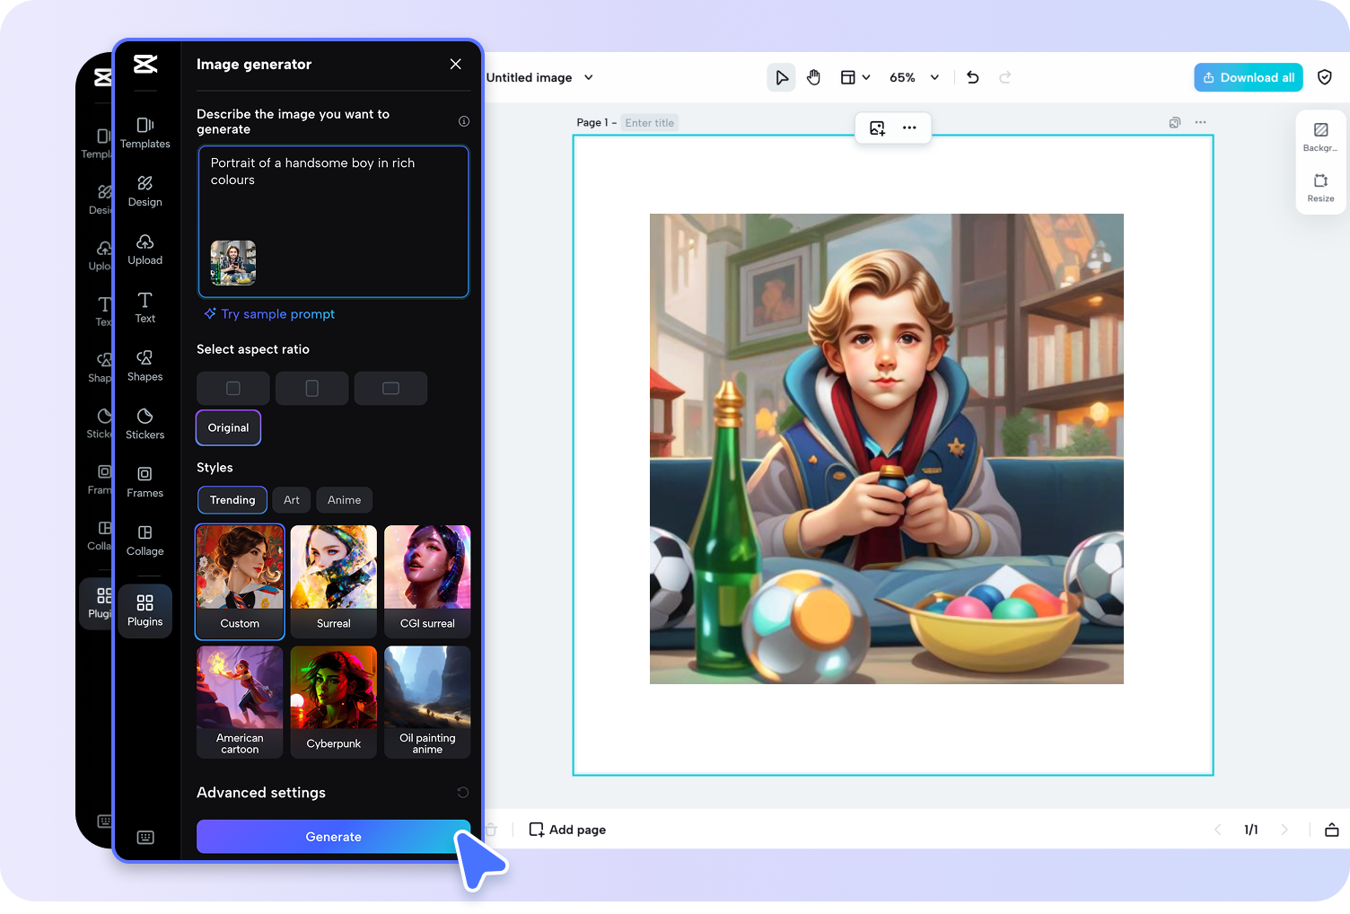Click the duplicate page icon
Viewport: 1350px width, 914px height.
tap(1175, 122)
